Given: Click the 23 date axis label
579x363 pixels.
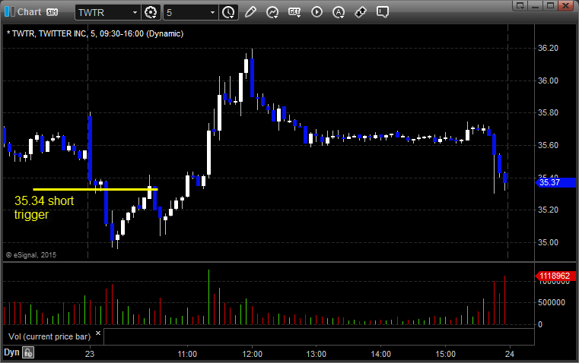Looking at the screenshot, I should [90, 354].
